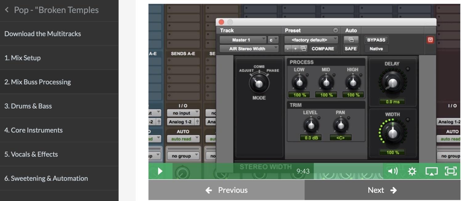
Task: Click the trim LEVEL knob
Action: pos(311,125)
